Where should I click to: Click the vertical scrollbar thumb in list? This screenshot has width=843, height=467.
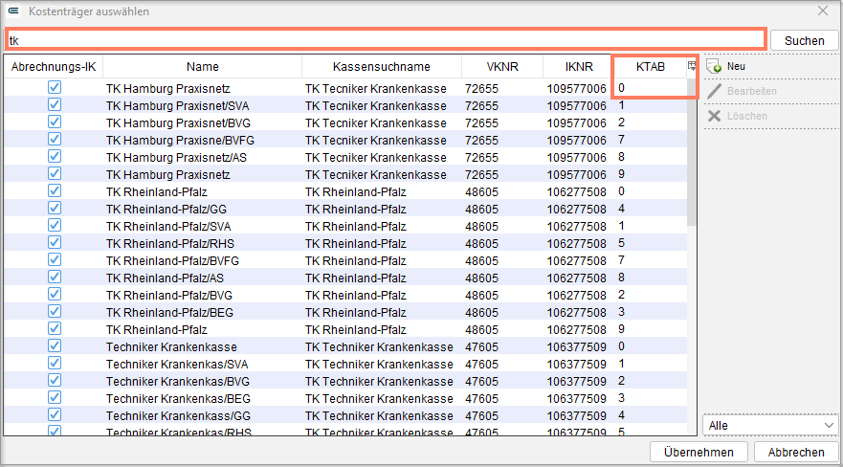[692, 152]
